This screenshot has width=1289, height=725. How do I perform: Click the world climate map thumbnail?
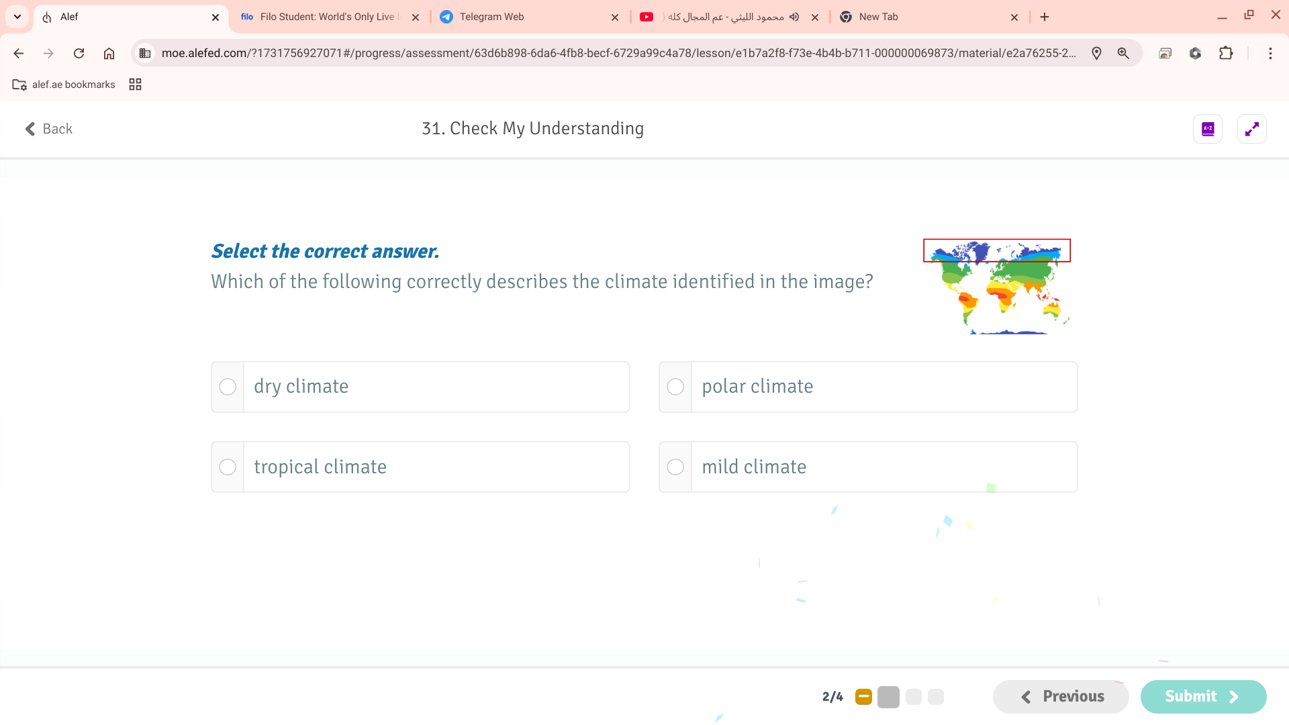pyautogui.click(x=997, y=287)
